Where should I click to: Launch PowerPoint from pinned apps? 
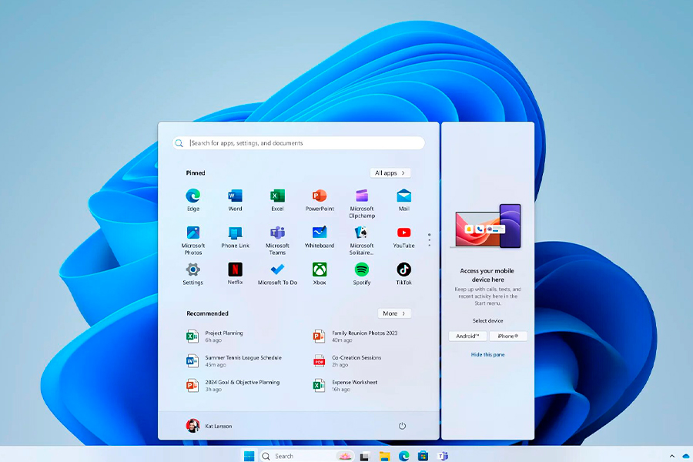(320, 200)
